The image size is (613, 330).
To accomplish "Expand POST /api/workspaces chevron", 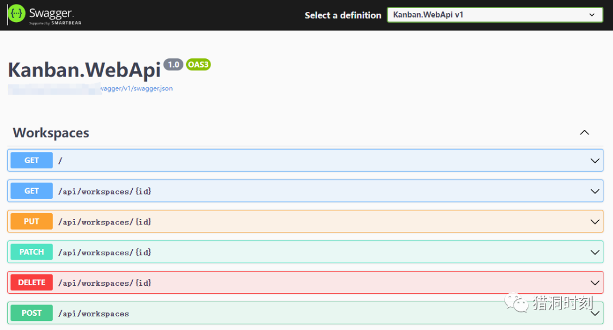I will 595,313.
